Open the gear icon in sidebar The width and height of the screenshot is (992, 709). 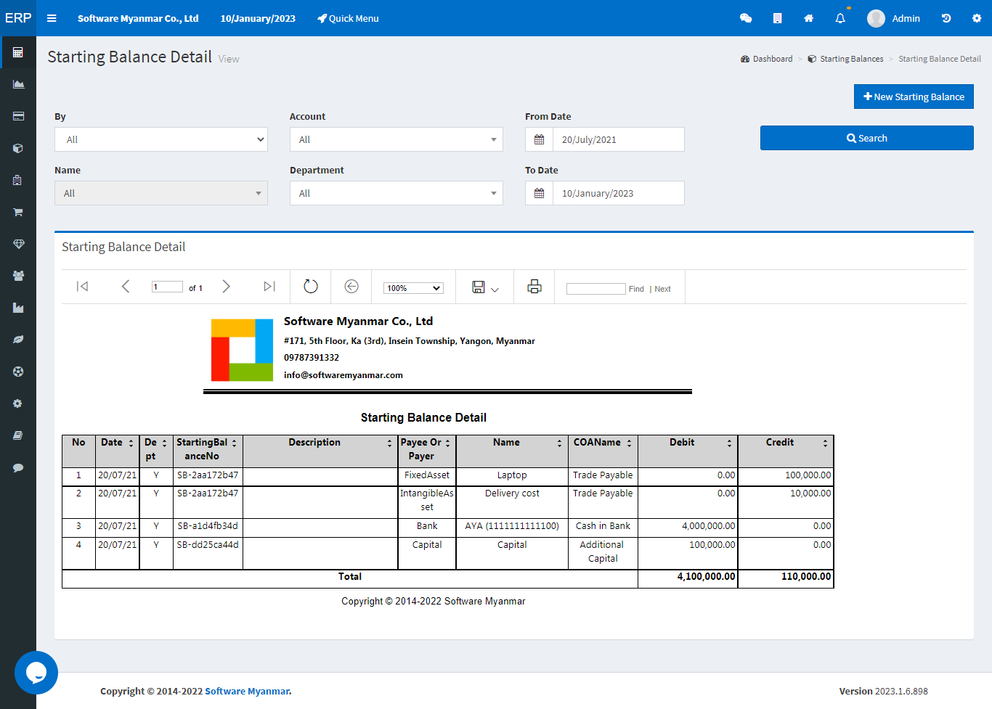pyautogui.click(x=18, y=403)
